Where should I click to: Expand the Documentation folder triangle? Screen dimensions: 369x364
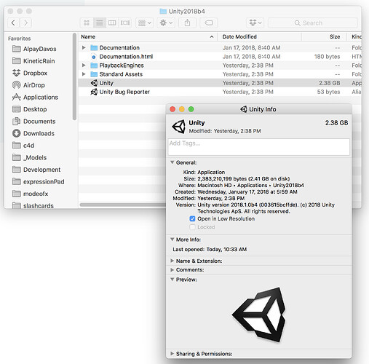(x=84, y=48)
